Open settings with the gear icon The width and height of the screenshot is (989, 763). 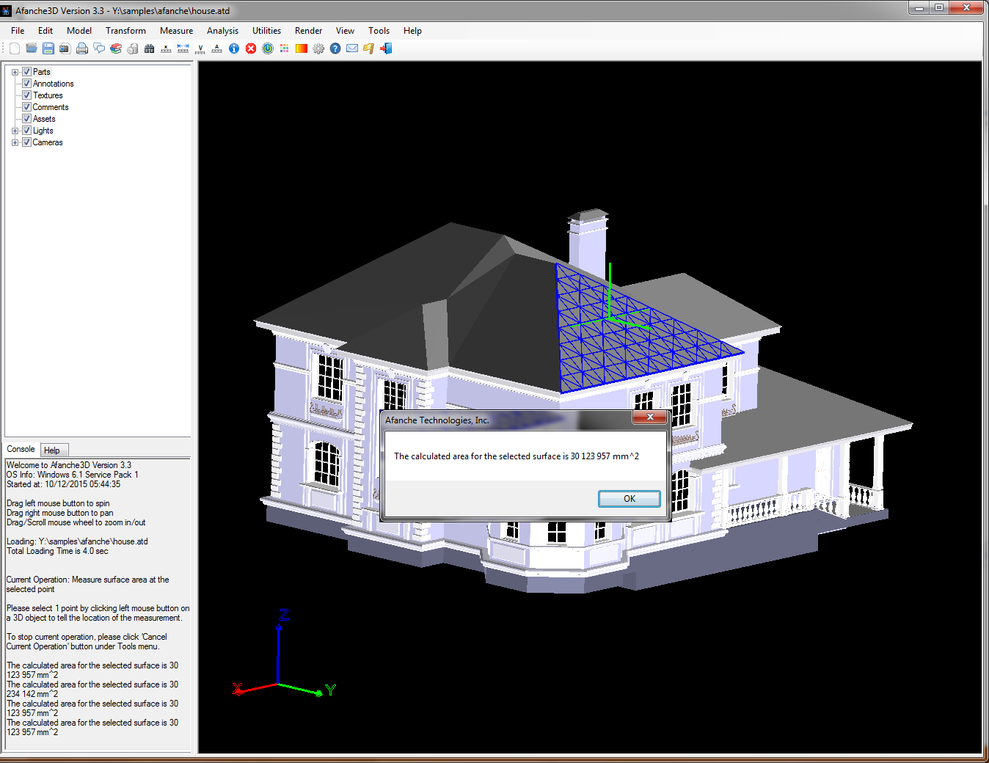pos(318,48)
